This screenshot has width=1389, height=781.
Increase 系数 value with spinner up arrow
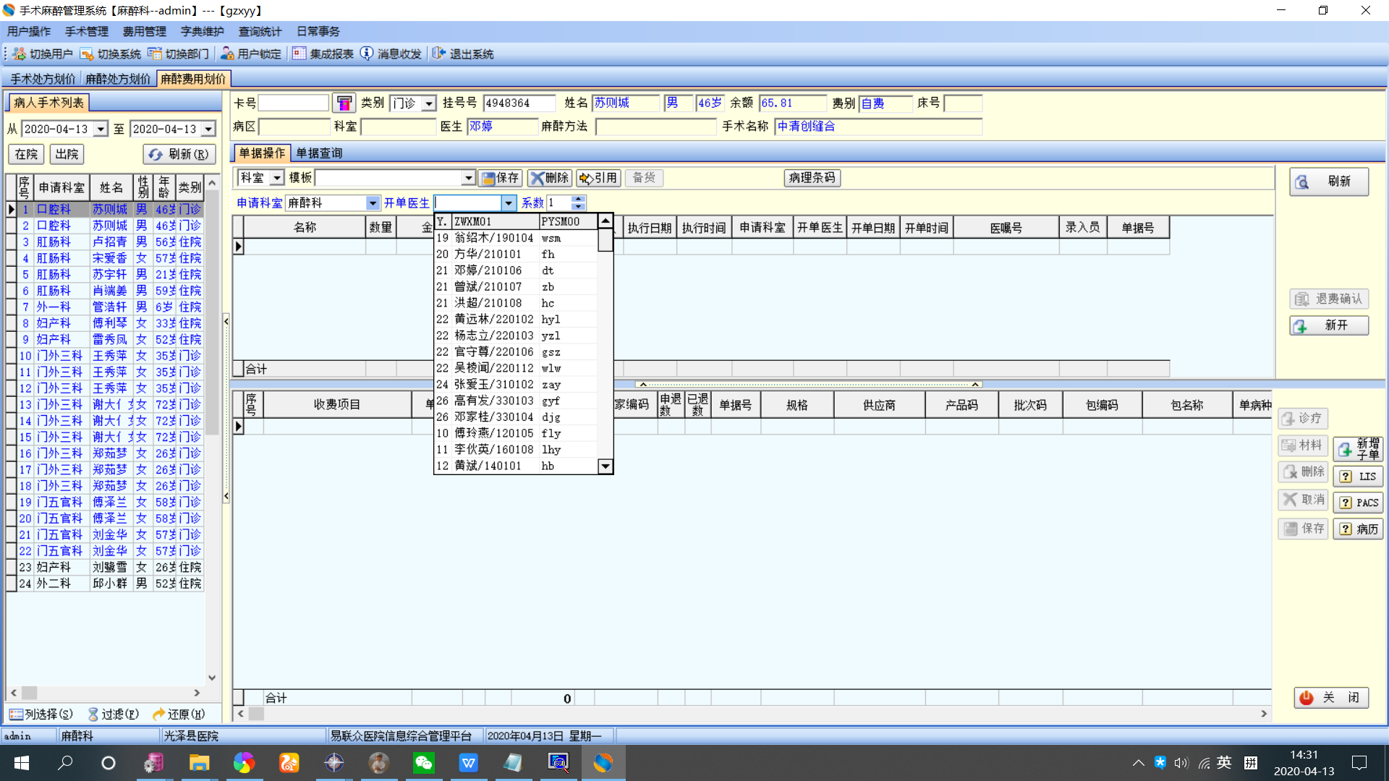[x=577, y=199]
